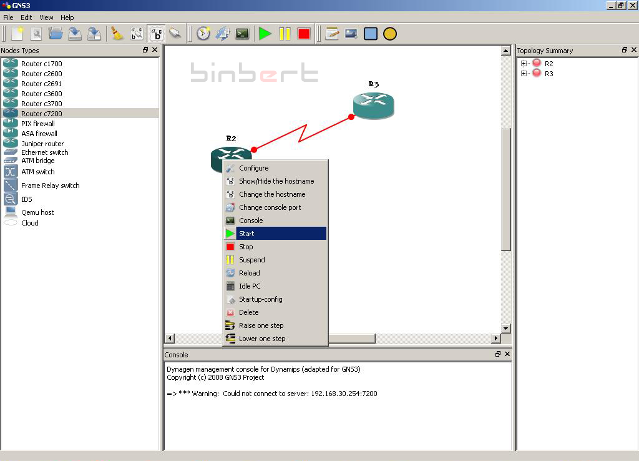Float the Nodes Types panel

145,50
